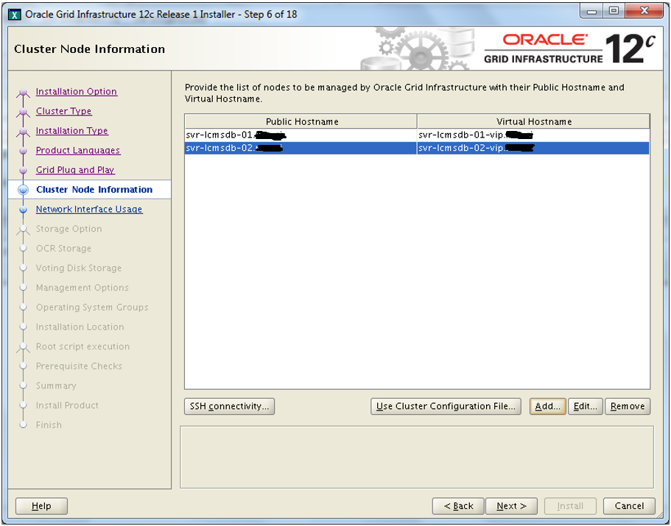Viewport: 671px width, 526px height.
Task: Jump to Product Languages step
Action: tap(78, 150)
